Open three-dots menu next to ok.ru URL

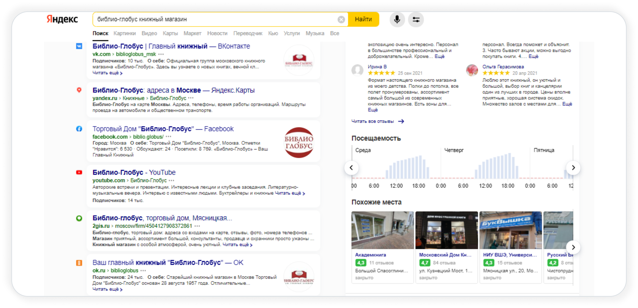[x=143, y=271]
